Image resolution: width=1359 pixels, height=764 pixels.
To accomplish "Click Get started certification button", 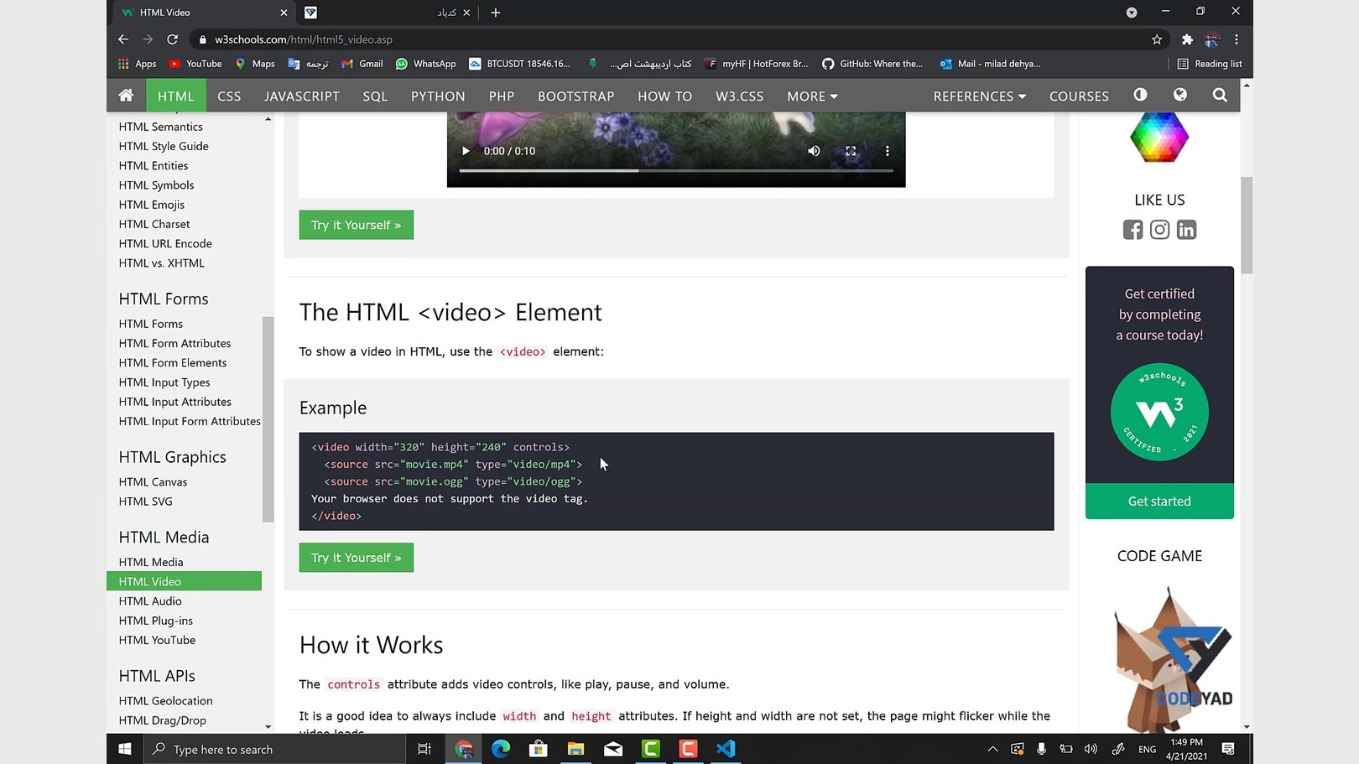I will pos(1159,501).
